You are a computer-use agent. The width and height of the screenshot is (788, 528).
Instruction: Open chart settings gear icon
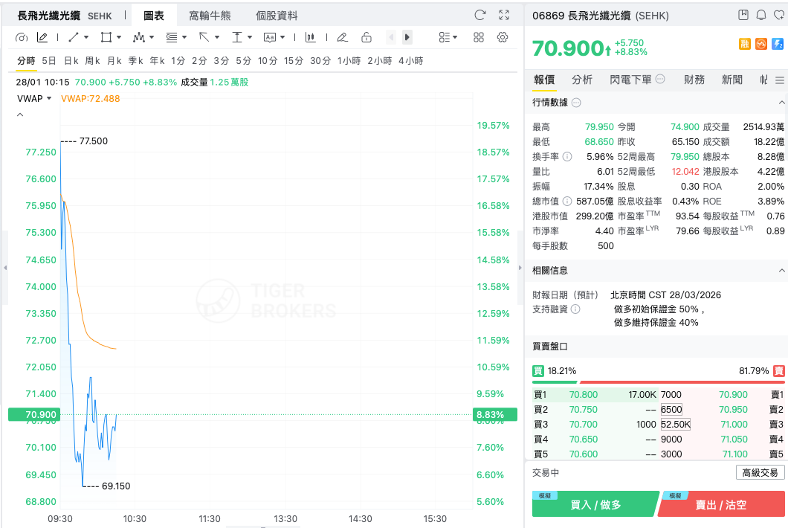click(503, 37)
